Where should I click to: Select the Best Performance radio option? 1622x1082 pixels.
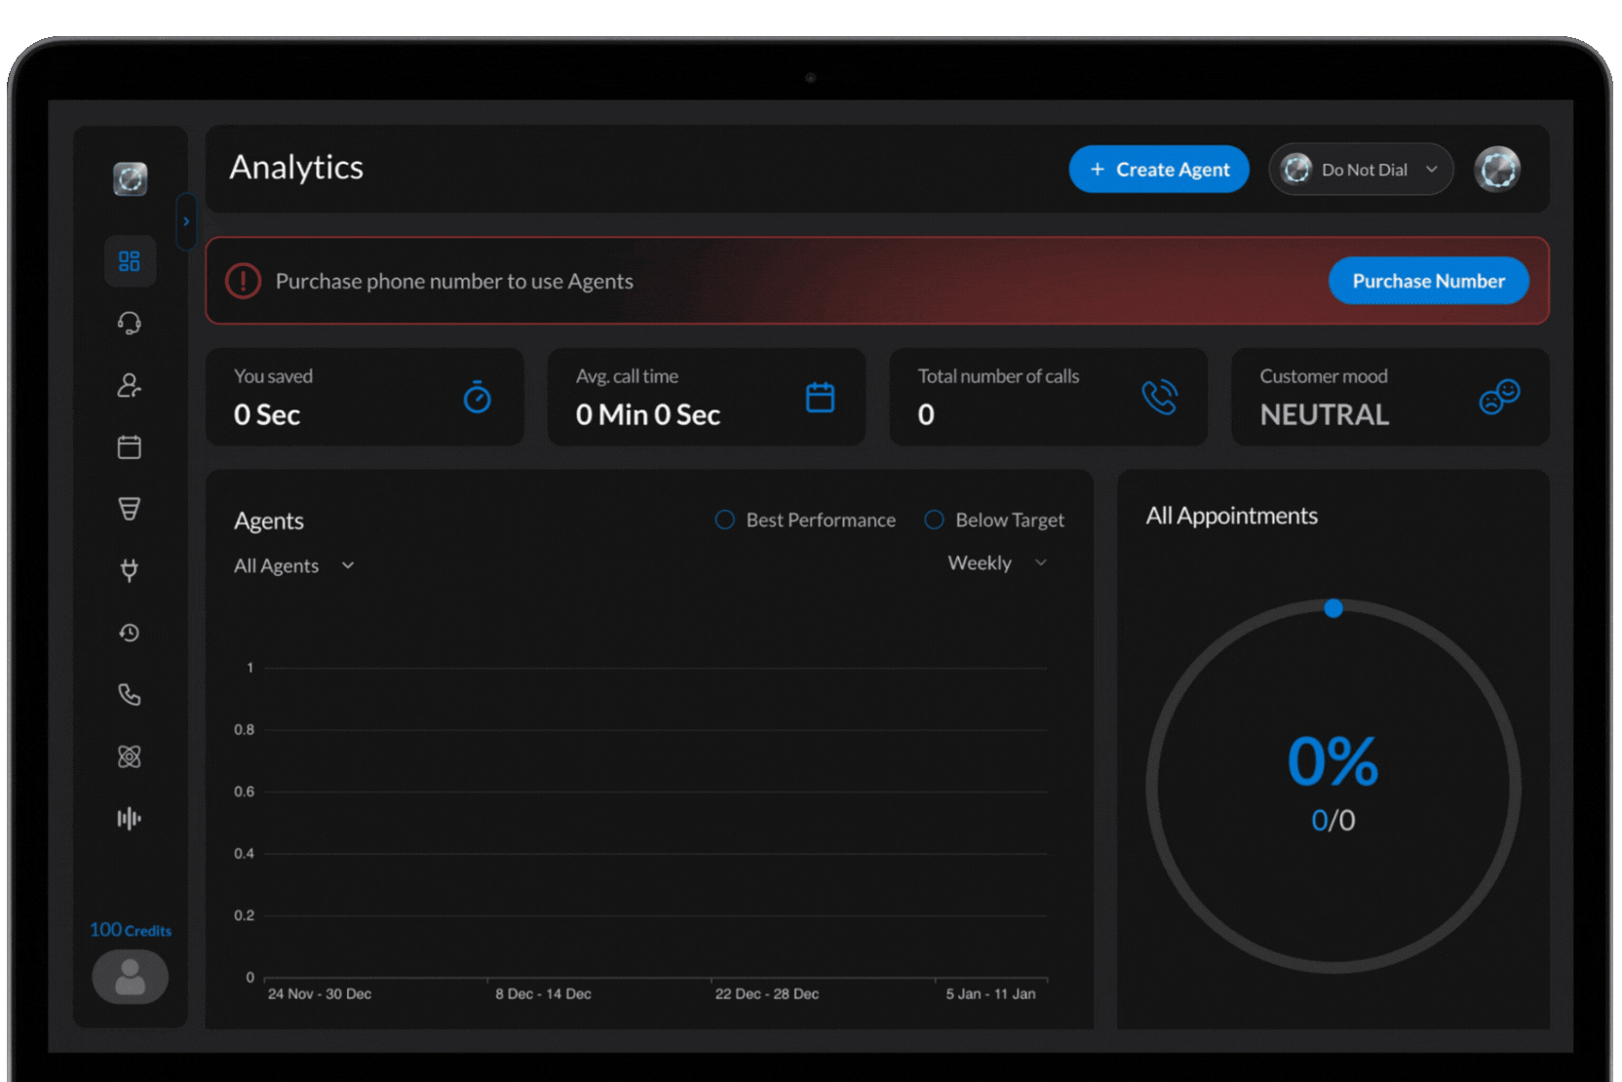(x=724, y=521)
